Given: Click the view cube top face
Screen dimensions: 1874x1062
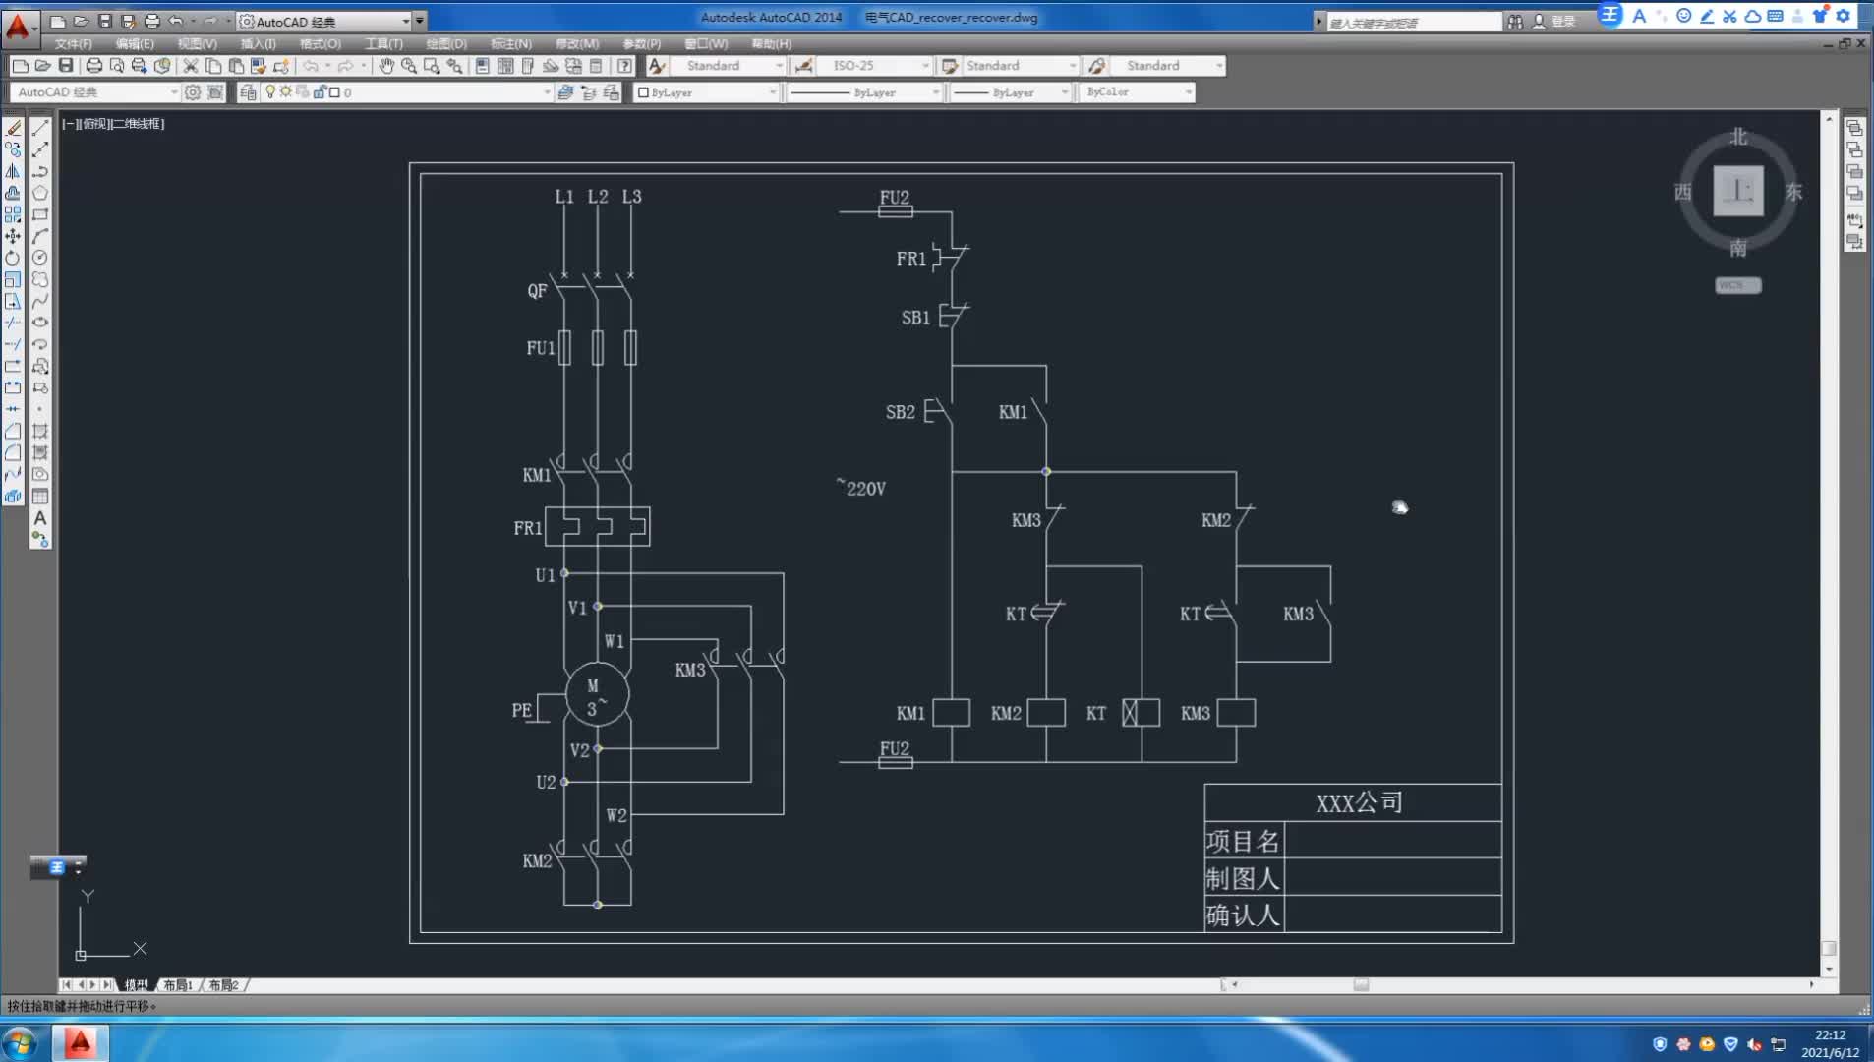Looking at the screenshot, I should coord(1738,191).
